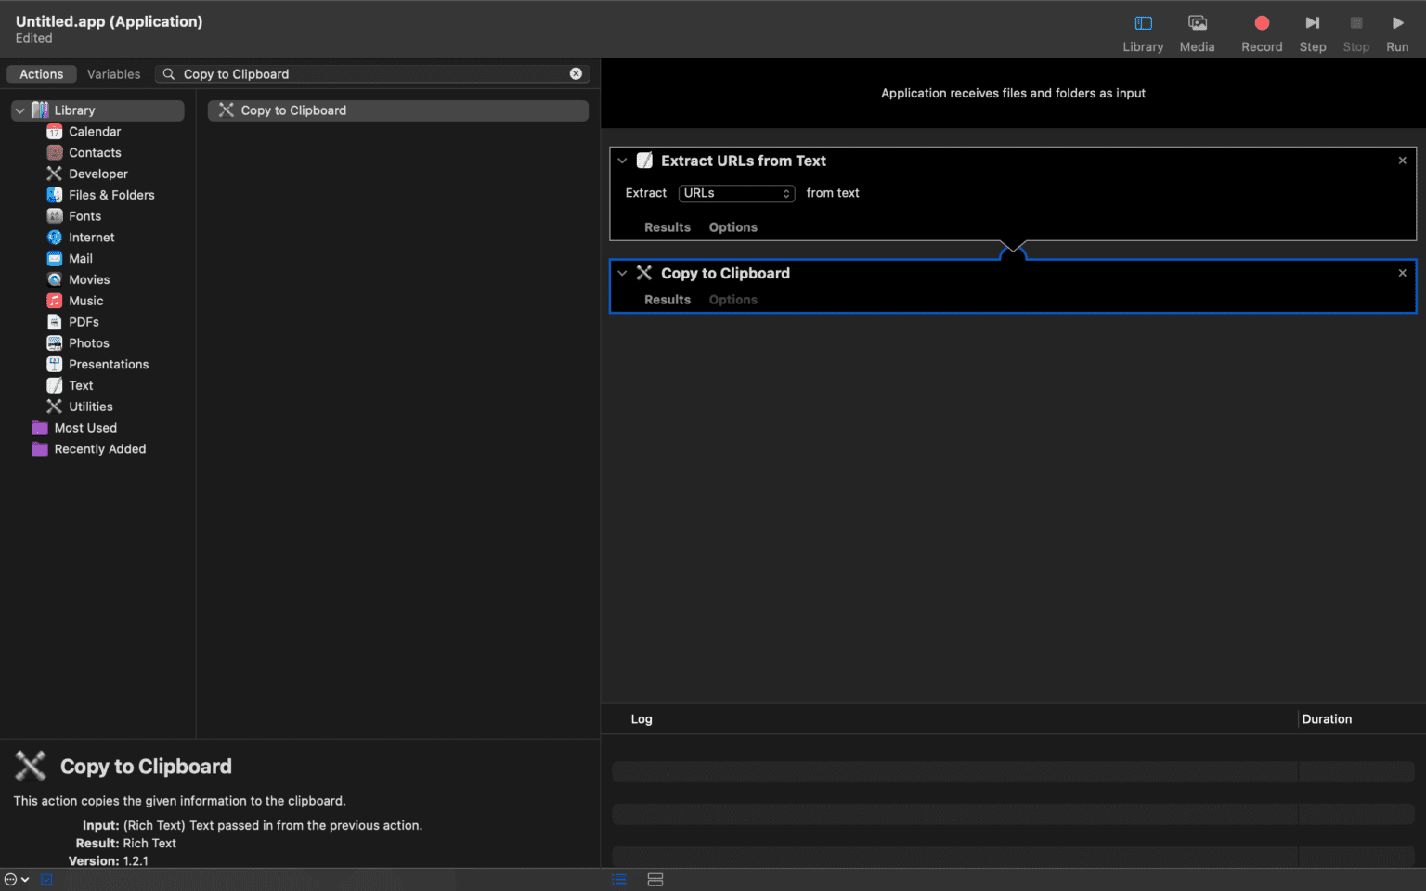Show Results of Extract URLs action
Screen dimensions: 1426x891
[x=667, y=227]
